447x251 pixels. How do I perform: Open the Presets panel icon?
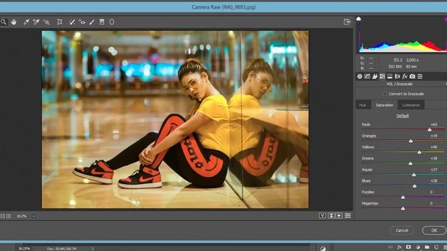click(x=420, y=76)
